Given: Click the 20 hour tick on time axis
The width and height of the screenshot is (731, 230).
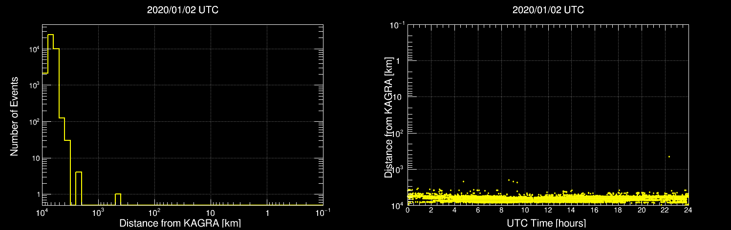Looking at the screenshot, I should pyautogui.click(x=642, y=210).
